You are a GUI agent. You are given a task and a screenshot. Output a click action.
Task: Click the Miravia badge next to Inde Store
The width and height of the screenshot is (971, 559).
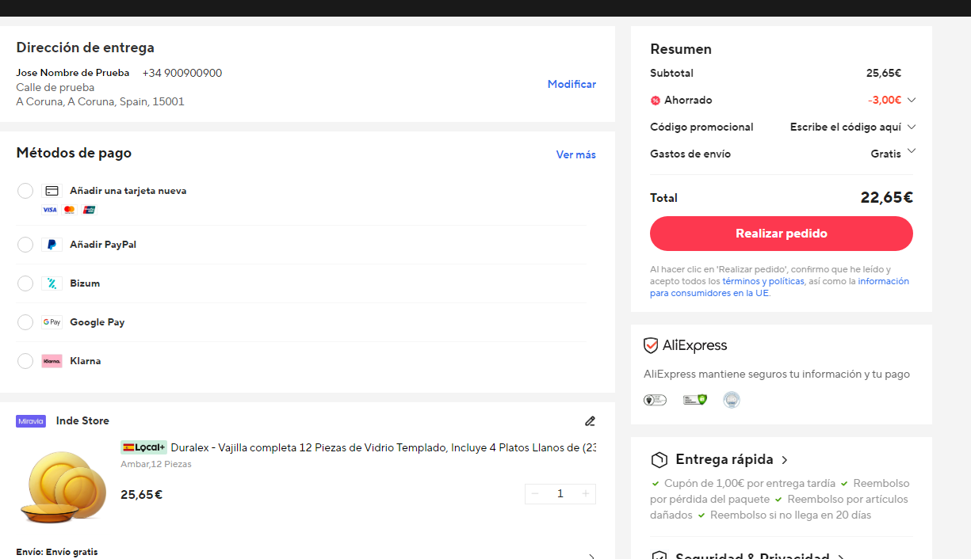pyautogui.click(x=31, y=421)
